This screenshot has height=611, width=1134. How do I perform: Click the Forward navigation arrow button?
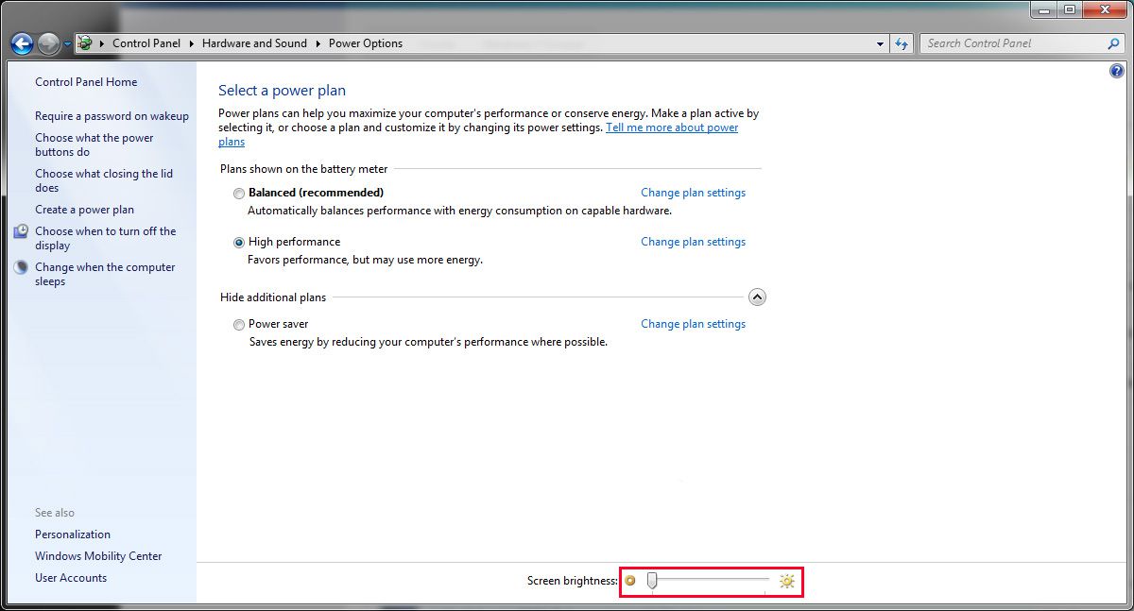click(x=49, y=43)
